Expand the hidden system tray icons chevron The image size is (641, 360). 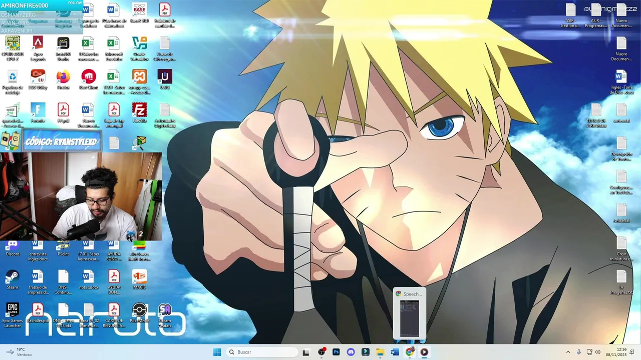pyautogui.click(x=568, y=352)
